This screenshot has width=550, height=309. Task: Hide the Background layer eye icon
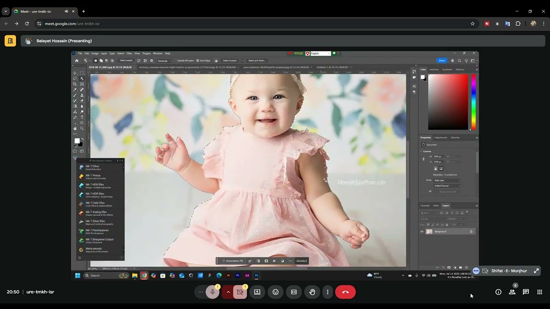tap(422, 231)
